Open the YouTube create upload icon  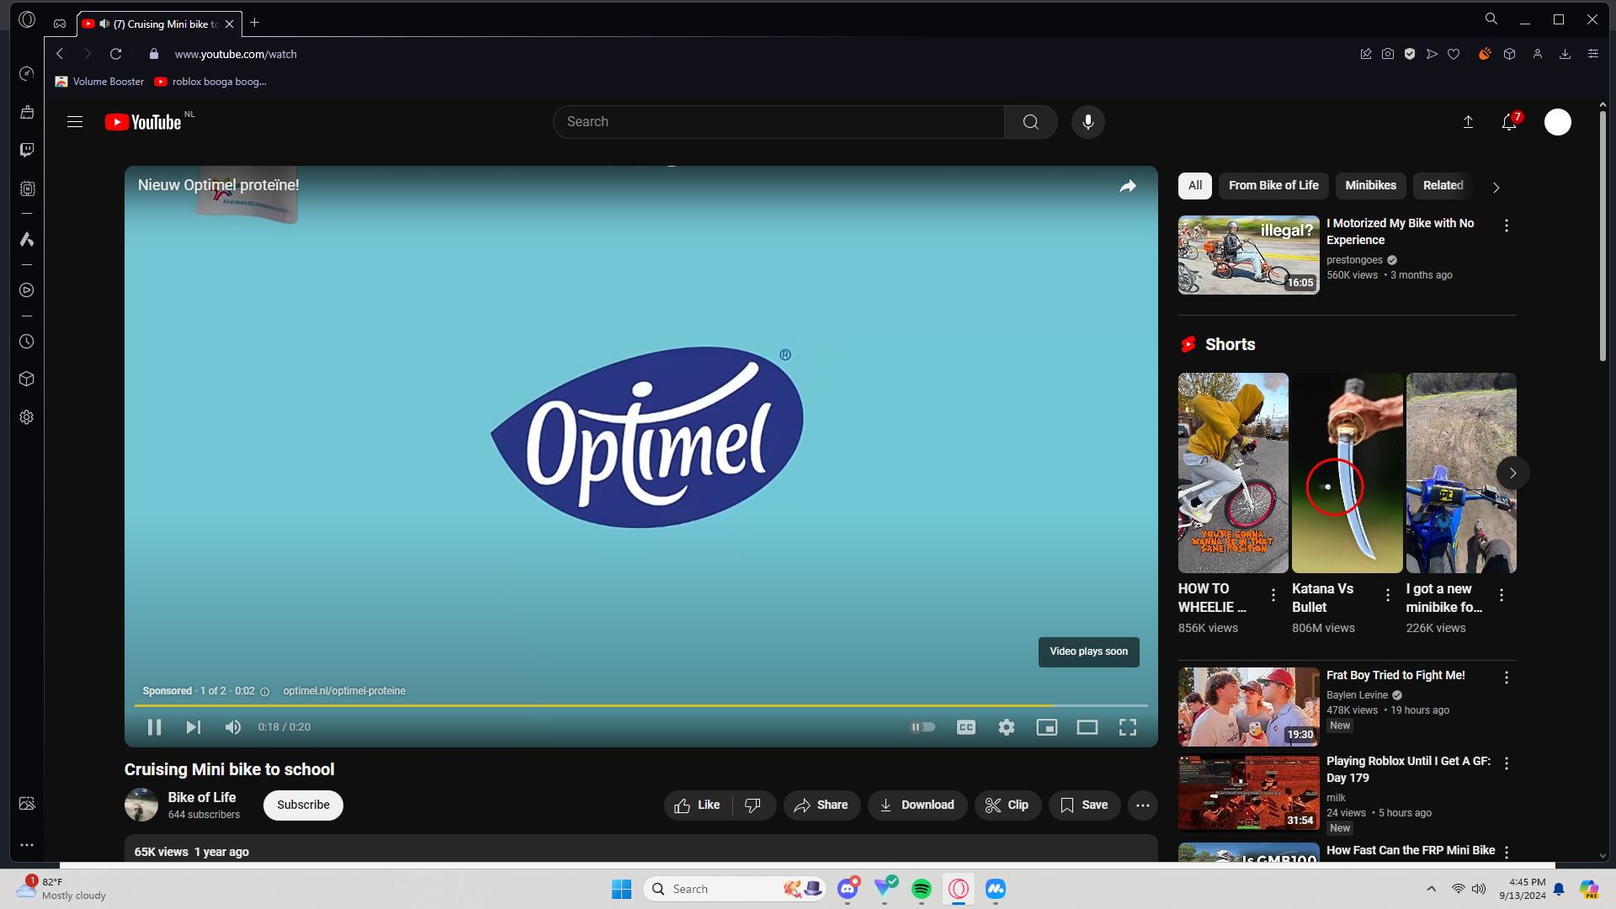(x=1468, y=122)
